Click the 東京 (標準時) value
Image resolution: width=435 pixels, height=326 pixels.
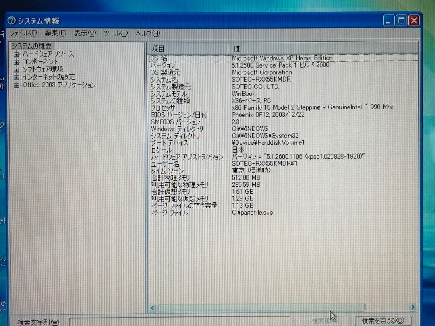click(251, 171)
